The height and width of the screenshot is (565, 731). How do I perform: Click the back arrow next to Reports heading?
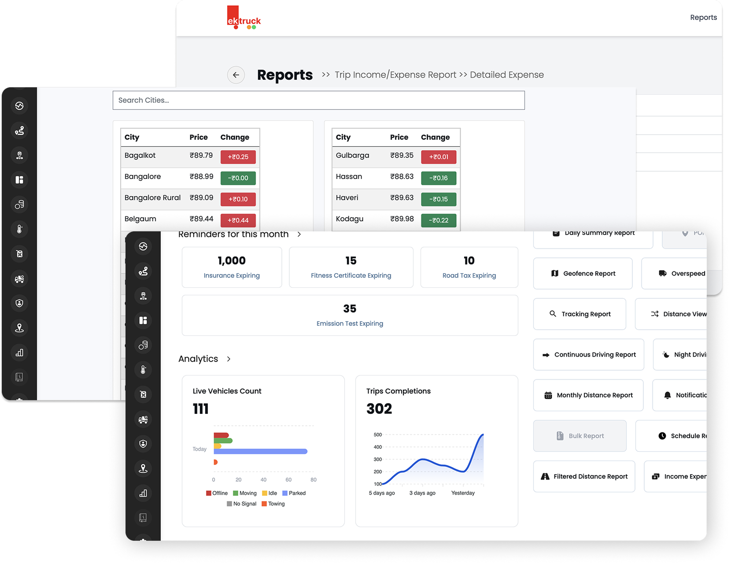coord(236,75)
